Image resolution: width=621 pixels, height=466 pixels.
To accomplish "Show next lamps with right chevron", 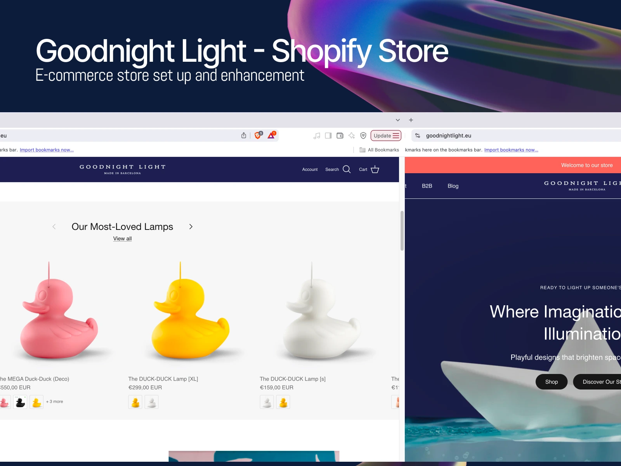I will [x=191, y=227].
